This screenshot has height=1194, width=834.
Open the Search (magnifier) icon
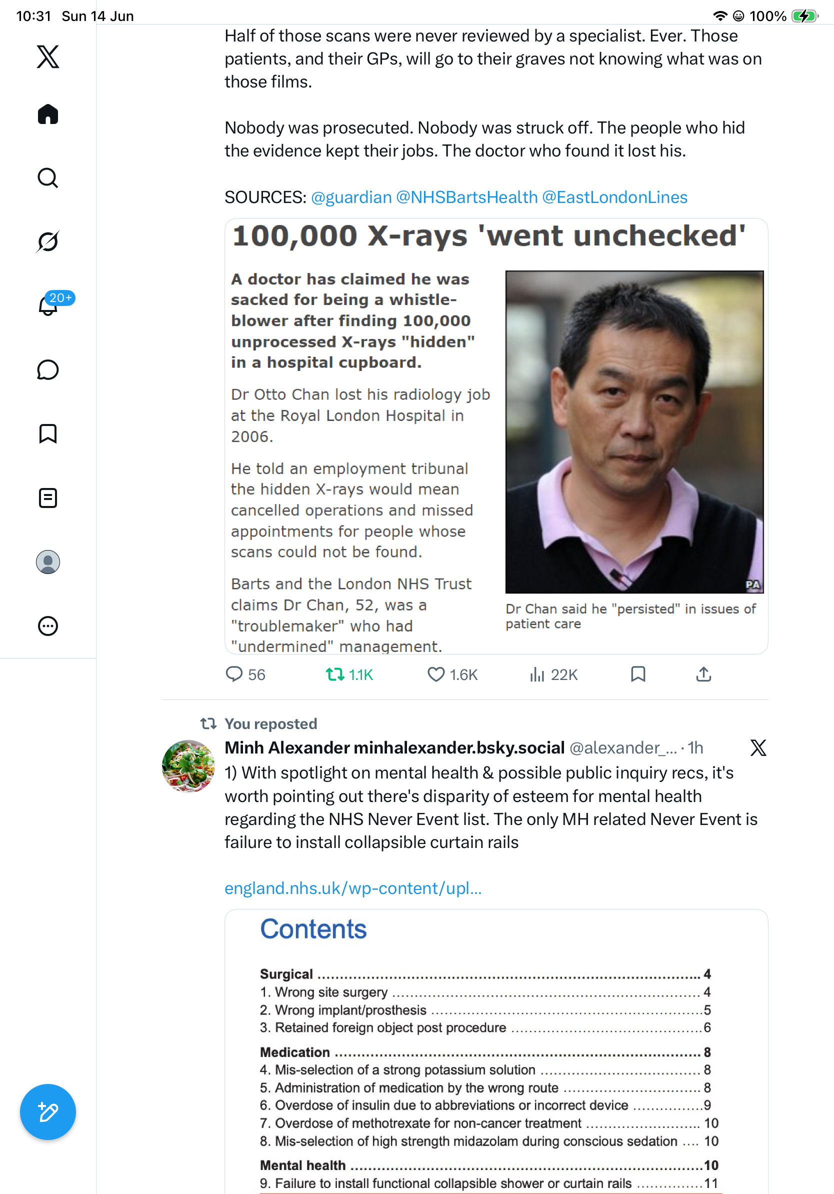click(x=48, y=178)
